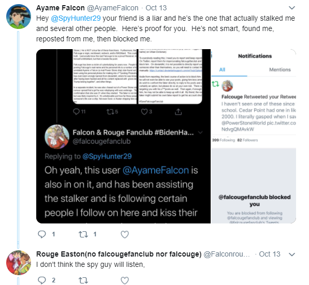This screenshot has width=309, height=285.
Task: Expand options chevron on Ayame Falcon's tweet
Action: click(292, 8)
